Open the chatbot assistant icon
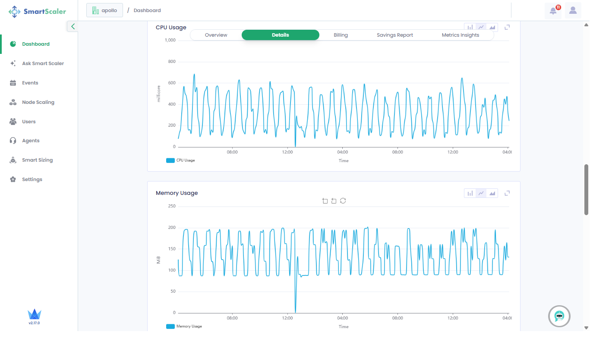 559,316
